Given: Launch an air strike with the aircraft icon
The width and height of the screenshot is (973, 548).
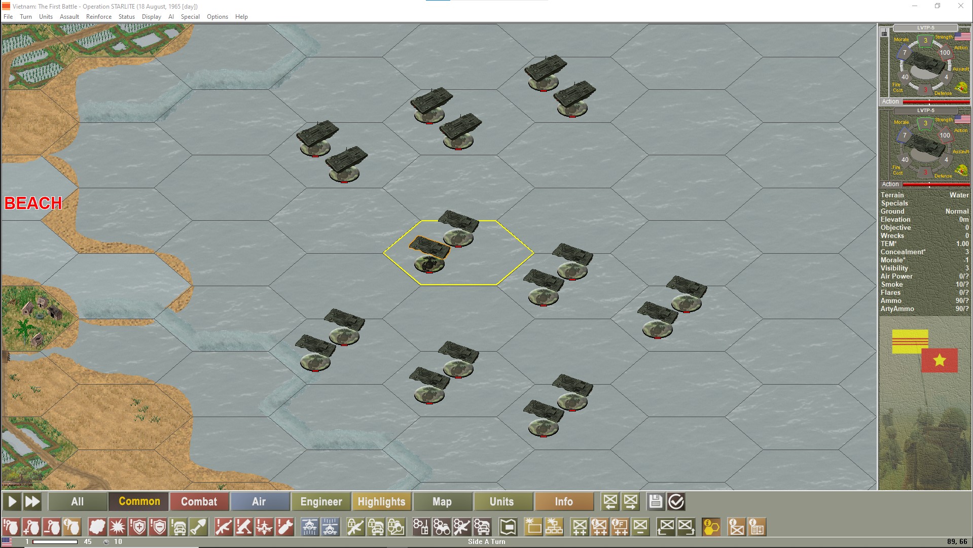Looking at the screenshot, I should pyautogui.click(x=264, y=527).
